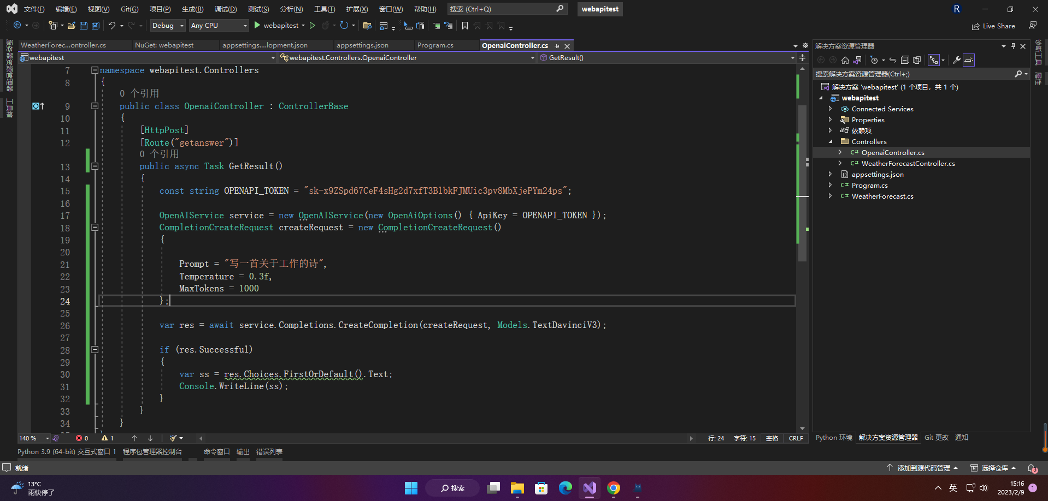This screenshot has height=501, width=1048.
Task: Toggle a bookmark with the bookmark icon
Action: click(465, 26)
